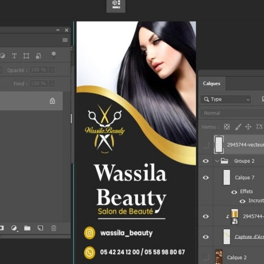Open the floating panel hamburger menu
This screenshot has width=264, height=264.
pyautogui.click(x=65, y=40)
